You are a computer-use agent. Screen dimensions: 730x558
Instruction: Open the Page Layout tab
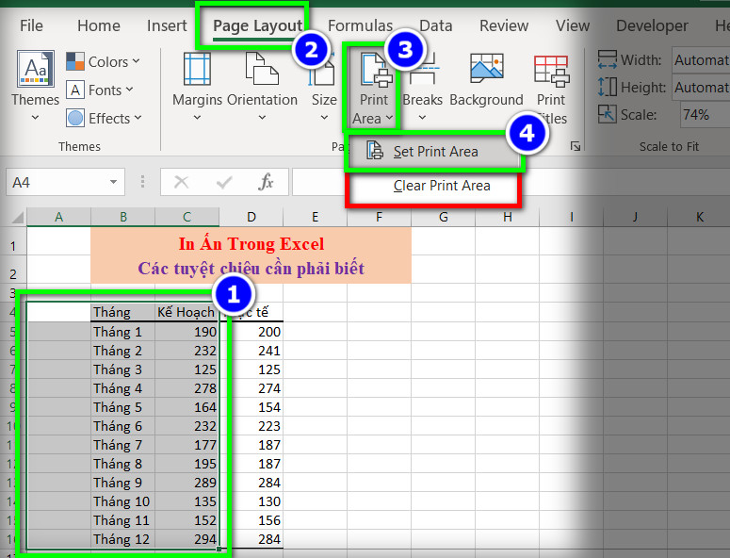(257, 25)
